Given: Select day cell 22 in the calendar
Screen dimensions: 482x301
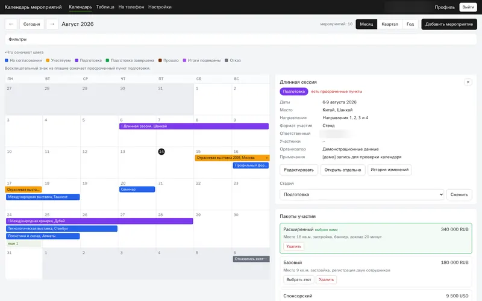Looking at the screenshot, I should point(213,194).
